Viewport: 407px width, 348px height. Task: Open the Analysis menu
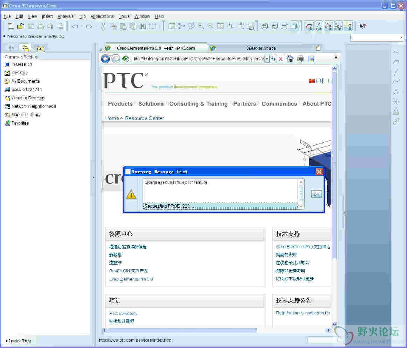(65, 16)
